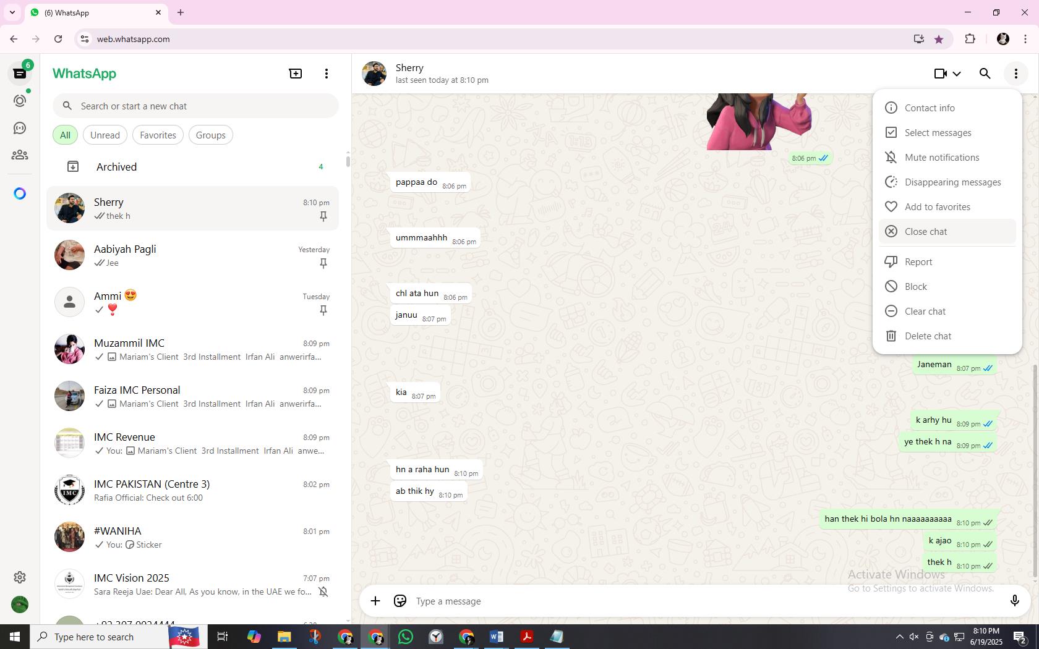Open the Meta AI ring icon
The image size is (1039, 649).
point(20,193)
